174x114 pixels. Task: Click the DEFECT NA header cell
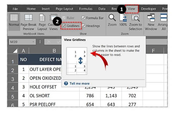tap(45, 60)
